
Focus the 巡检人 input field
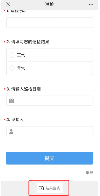pos(49,131)
